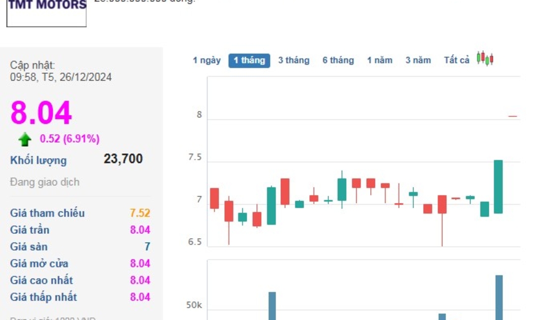Click the candlestick chart type icon
This screenshot has height=320, width=534.
point(485,59)
